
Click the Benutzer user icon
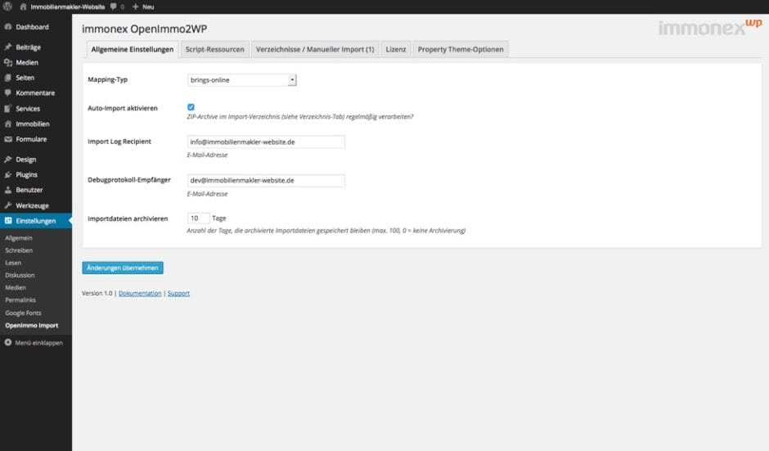coord(8,190)
